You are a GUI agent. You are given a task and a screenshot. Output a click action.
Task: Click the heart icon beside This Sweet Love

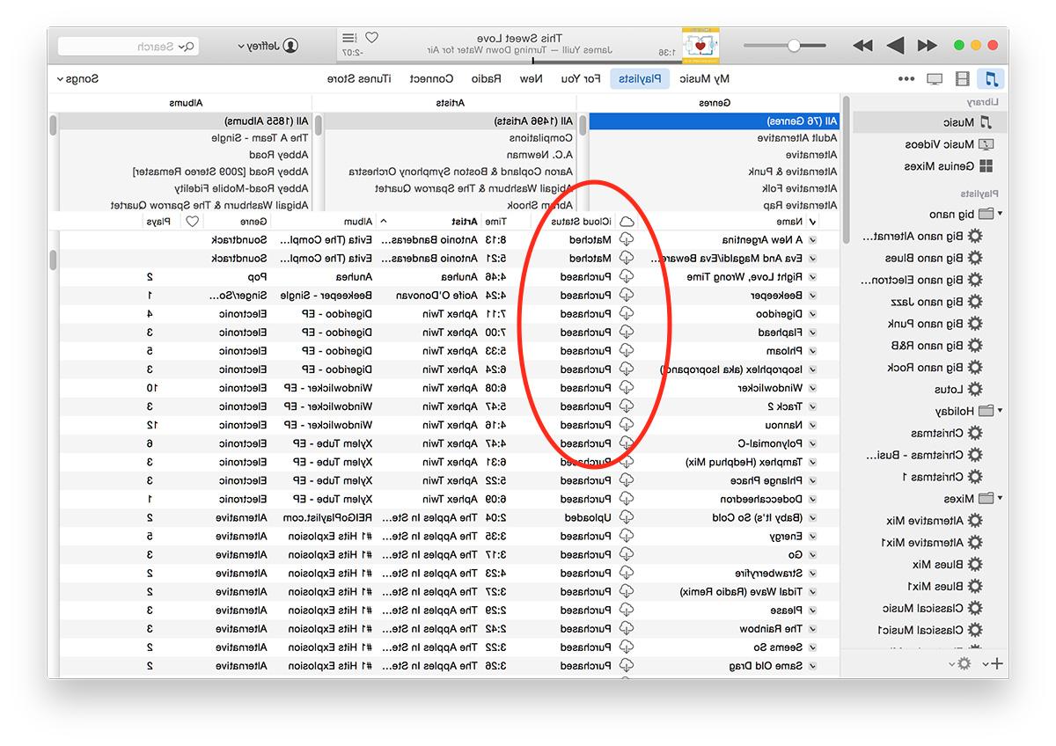[371, 38]
